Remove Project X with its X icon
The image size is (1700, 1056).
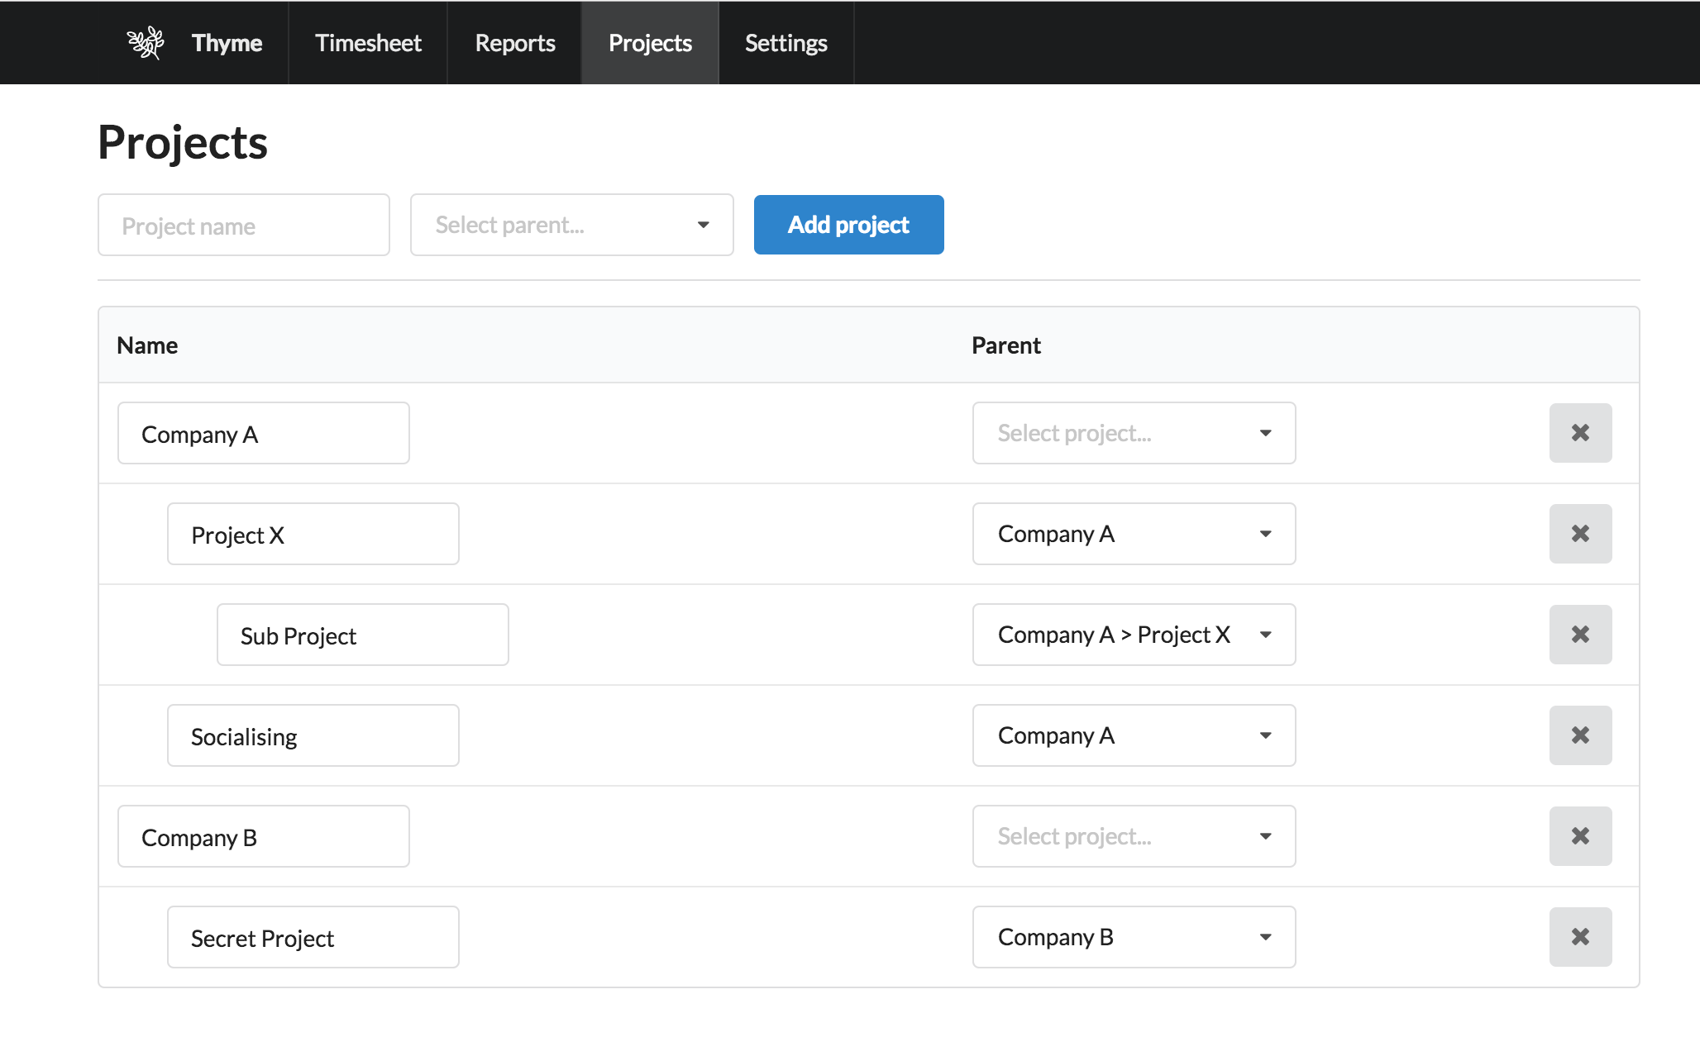[x=1579, y=534]
